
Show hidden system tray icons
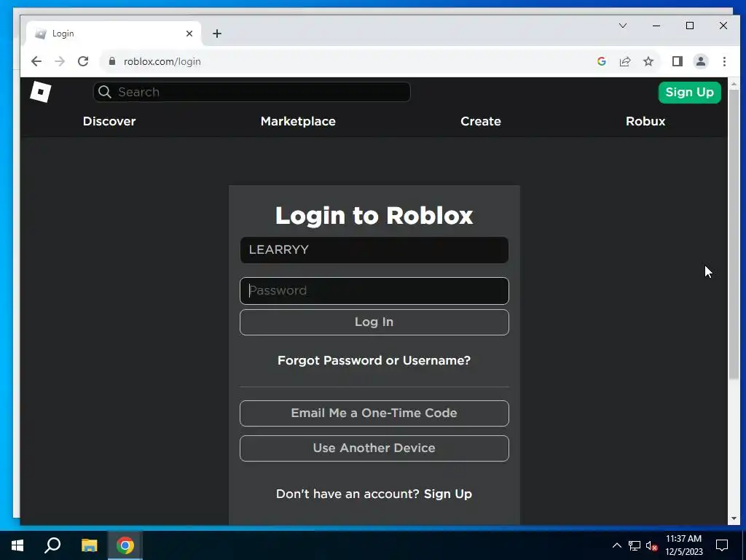click(616, 545)
